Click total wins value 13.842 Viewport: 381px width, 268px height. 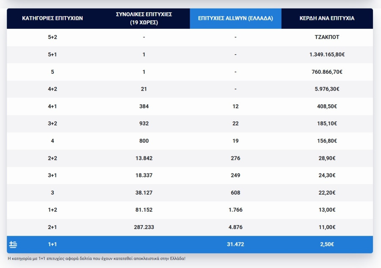coord(144,158)
